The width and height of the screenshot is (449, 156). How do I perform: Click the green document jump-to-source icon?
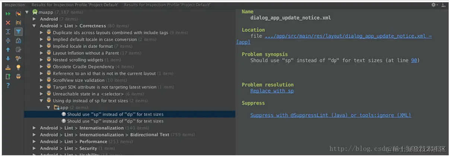coord(8,76)
